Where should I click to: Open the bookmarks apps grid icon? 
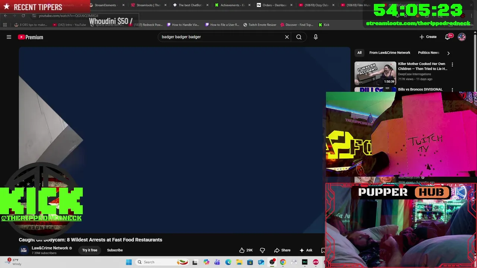[x=5, y=25]
